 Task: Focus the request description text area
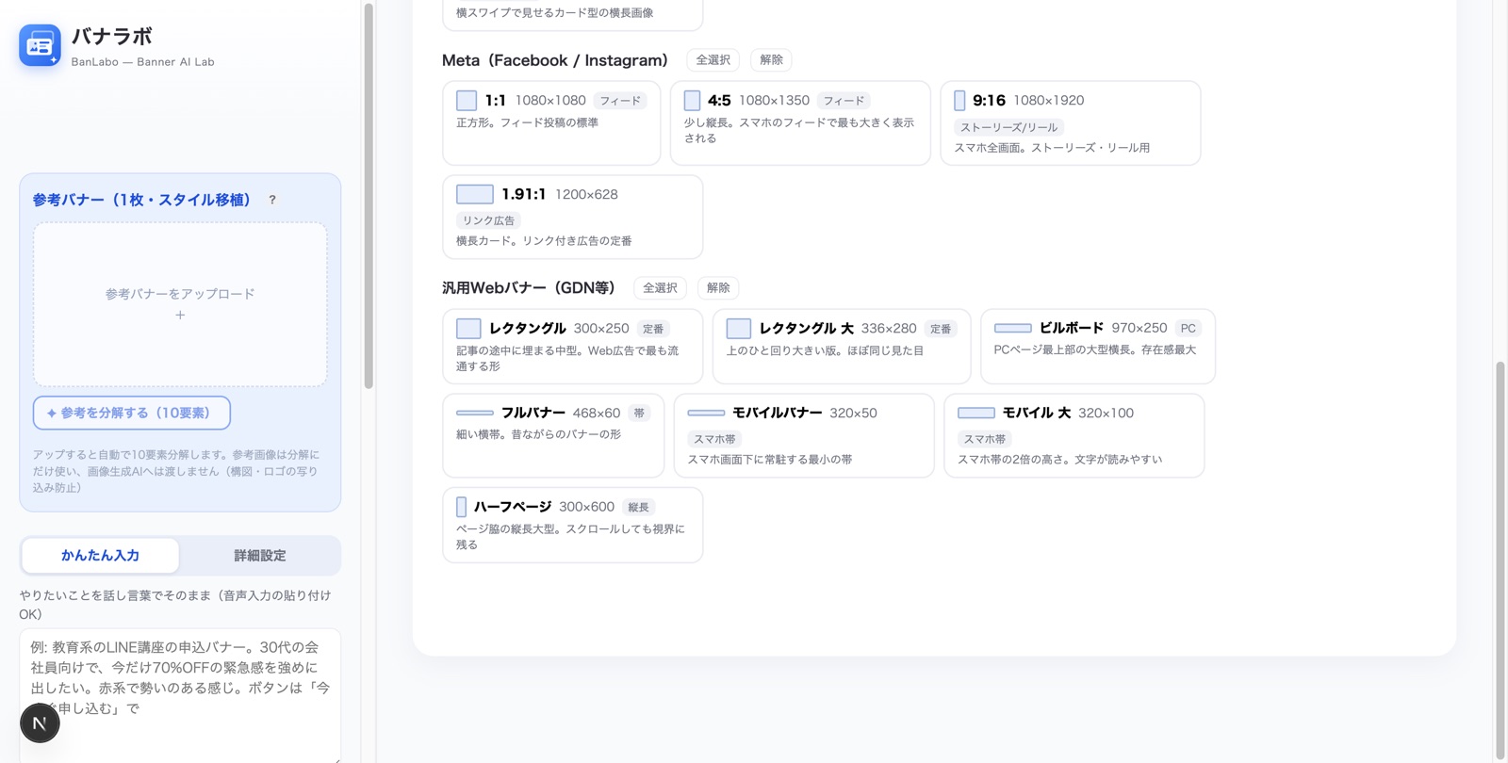pyautogui.click(x=180, y=695)
